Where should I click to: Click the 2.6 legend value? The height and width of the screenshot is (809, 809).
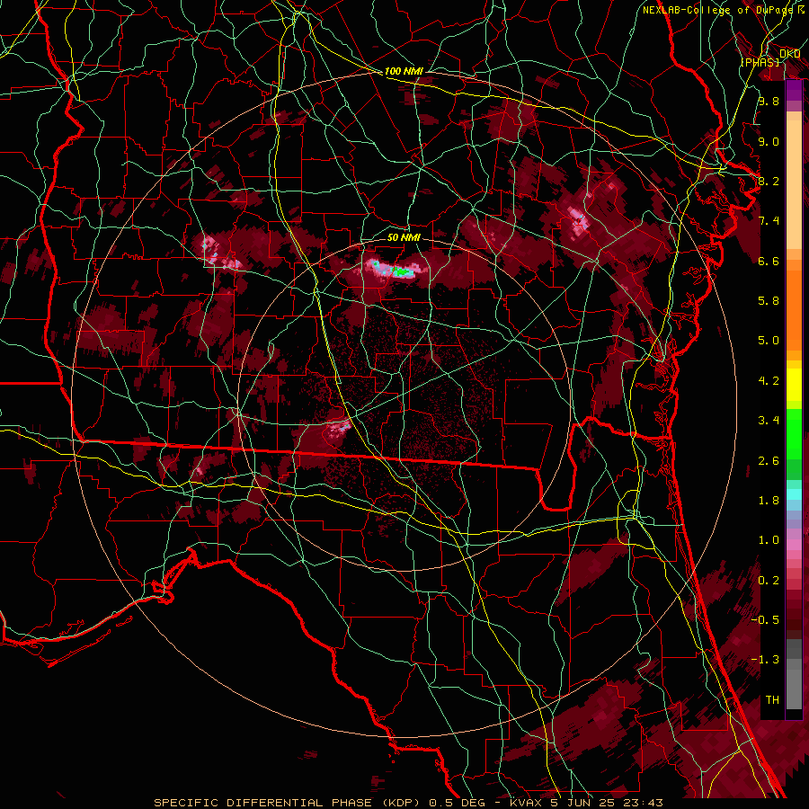(769, 461)
